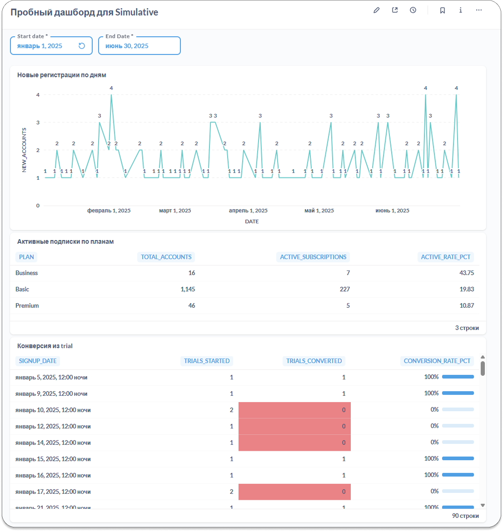This screenshot has height=531, width=503.
Task: Click the progress bar for январь 5 row
Action: [x=458, y=377]
